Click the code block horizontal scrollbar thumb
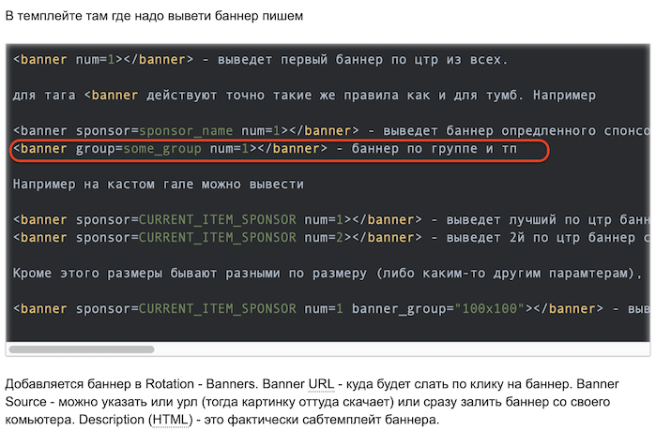671x445 pixels. point(82,349)
